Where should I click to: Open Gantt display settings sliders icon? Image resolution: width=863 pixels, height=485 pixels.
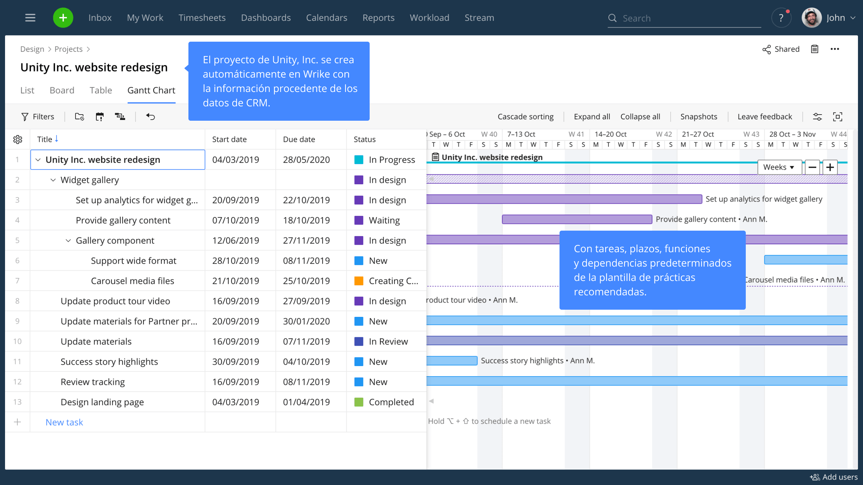click(x=817, y=117)
